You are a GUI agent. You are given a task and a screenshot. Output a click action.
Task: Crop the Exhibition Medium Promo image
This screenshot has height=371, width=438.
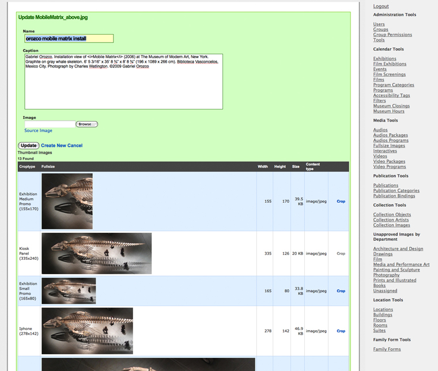[x=341, y=202]
